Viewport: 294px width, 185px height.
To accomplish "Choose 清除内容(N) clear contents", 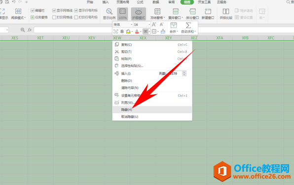I will pyautogui.click(x=152, y=88).
